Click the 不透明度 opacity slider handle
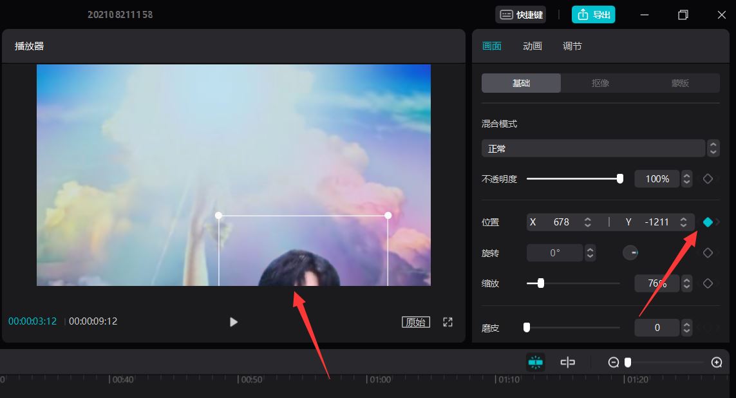This screenshot has height=398, width=736. pos(620,179)
